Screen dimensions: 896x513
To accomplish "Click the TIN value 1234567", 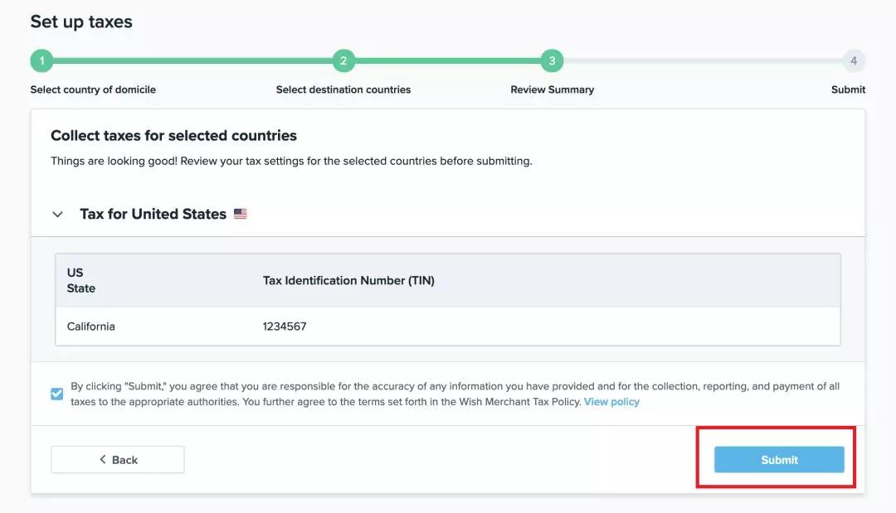I will tap(285, 327).
